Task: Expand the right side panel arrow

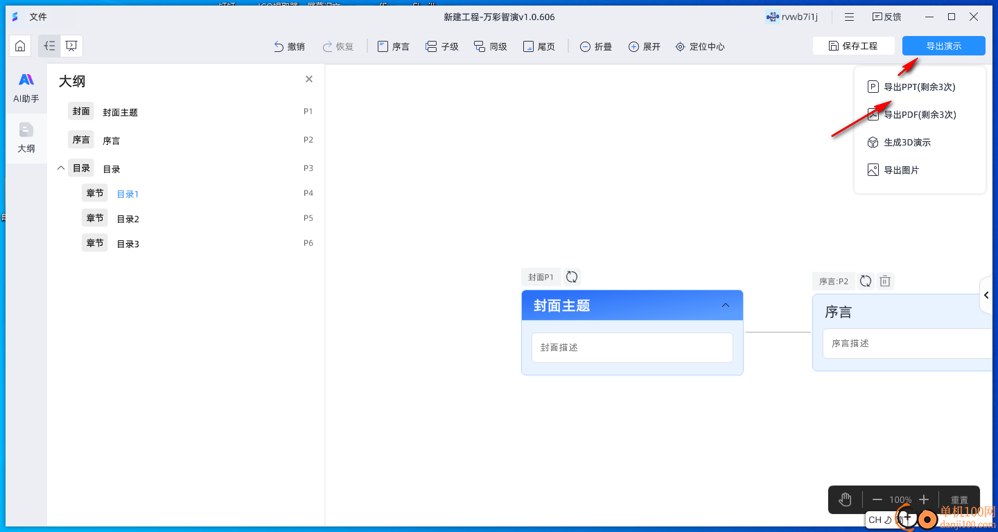Action: 987,296
